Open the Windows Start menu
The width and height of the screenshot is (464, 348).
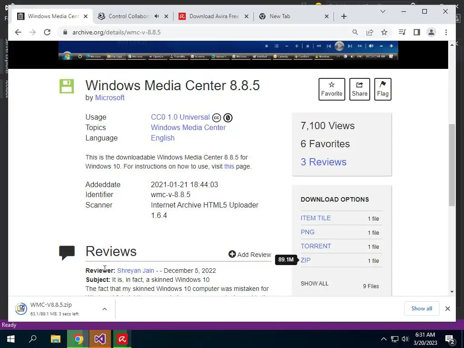(x=11, y=339)
